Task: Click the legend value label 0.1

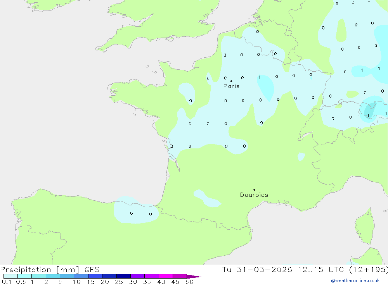Action: click(x=7, y=282)
